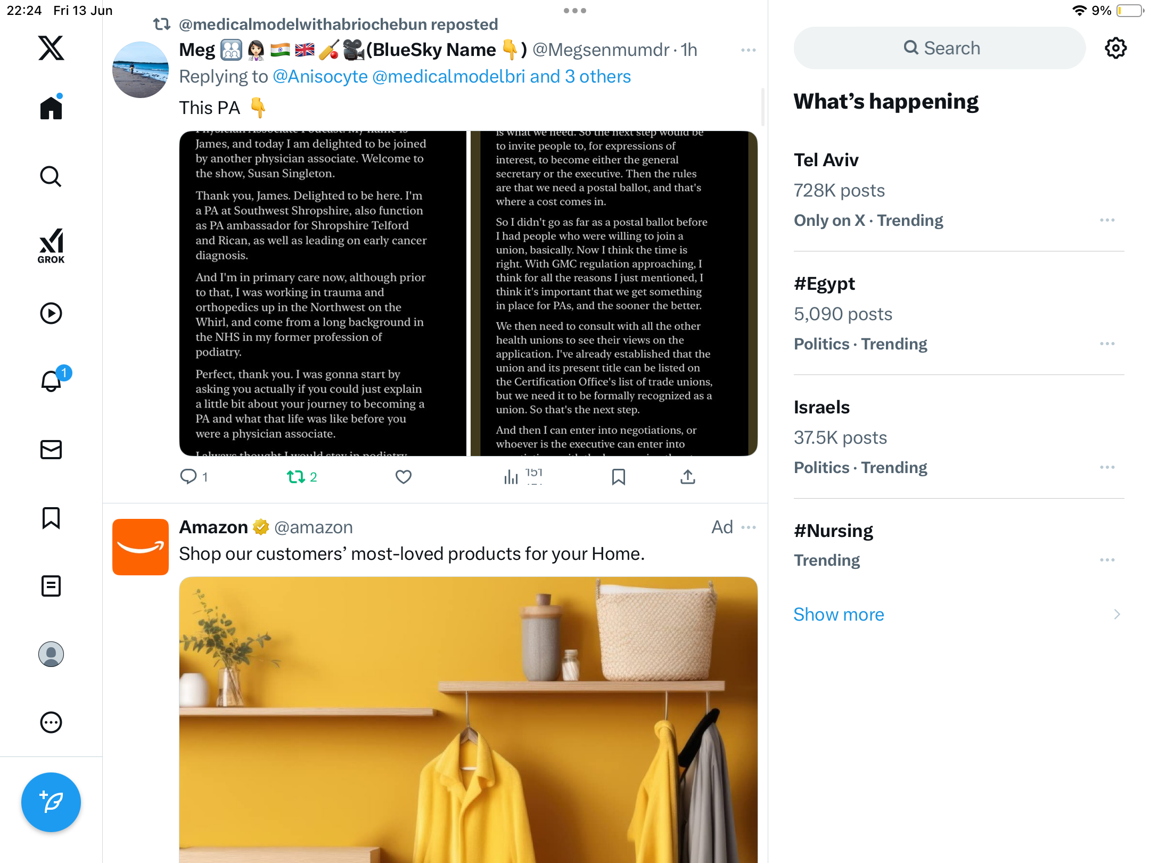
Task: Open the Lists sidebar icon
Action: pos(51,586)
